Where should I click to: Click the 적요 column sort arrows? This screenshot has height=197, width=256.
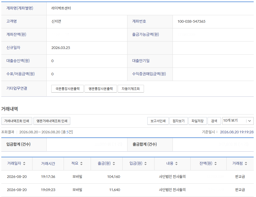tap(81, 163)
